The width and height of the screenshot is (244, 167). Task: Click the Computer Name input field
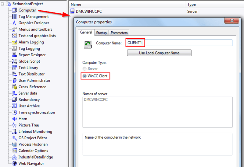pyautogui.click(x=179, y=43)
